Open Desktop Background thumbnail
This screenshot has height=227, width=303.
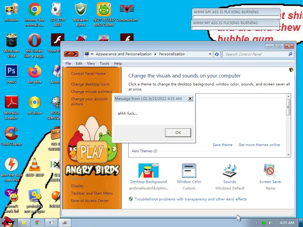coord(149,171)
